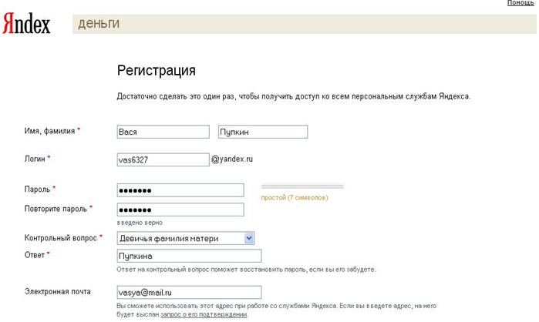Click the Имя, фамилия field label
539x322 pixels.
click(49, 131)
